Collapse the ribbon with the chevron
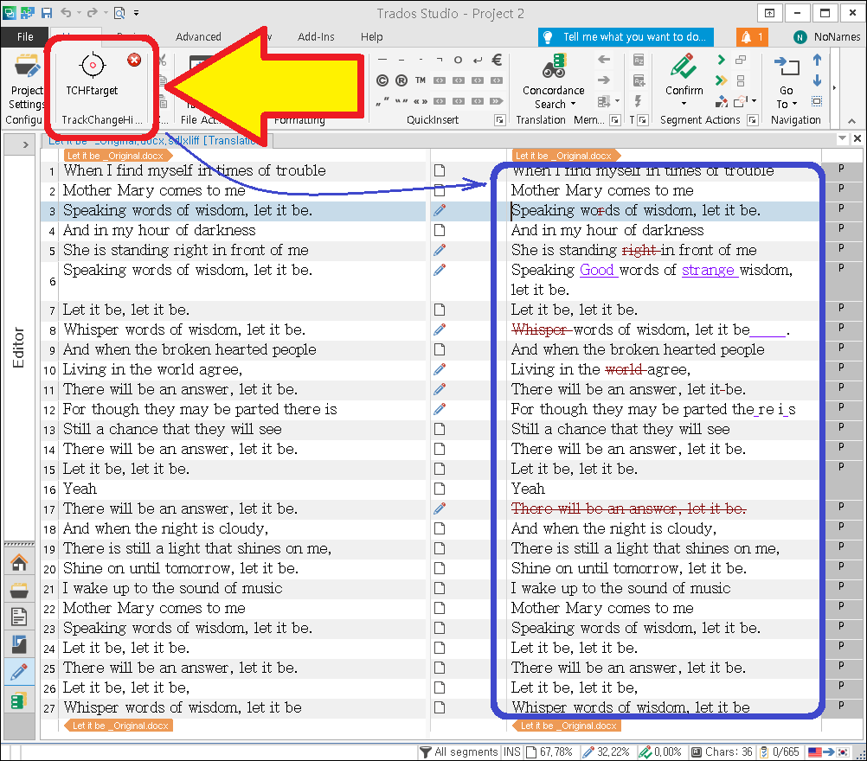Viewport: 867px width, 761px height. tap(852, 120)
